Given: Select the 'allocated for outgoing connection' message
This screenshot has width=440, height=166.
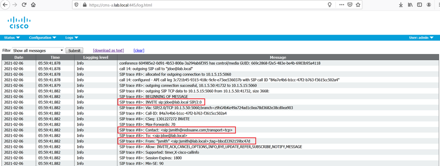Looking at the screenshot, I should pos(175,74).
